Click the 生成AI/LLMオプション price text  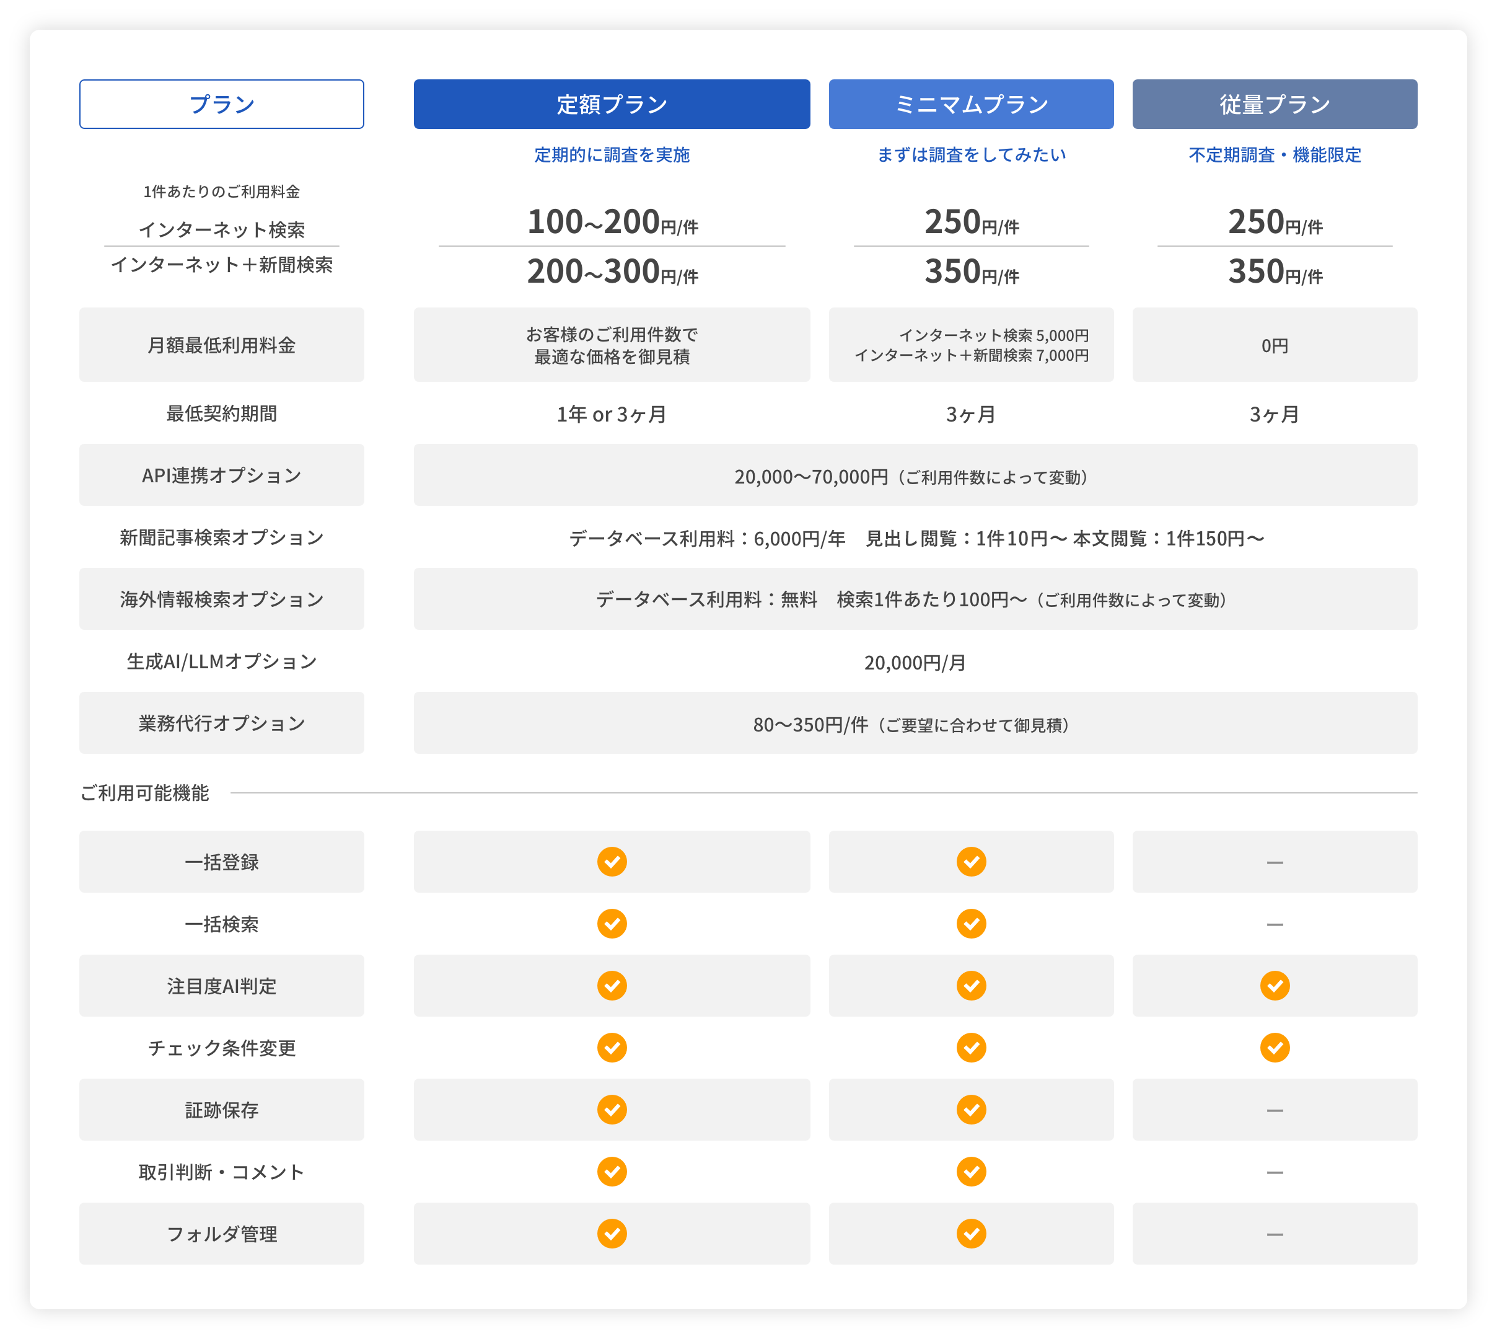pyautogui.click(x=915, y=661)
